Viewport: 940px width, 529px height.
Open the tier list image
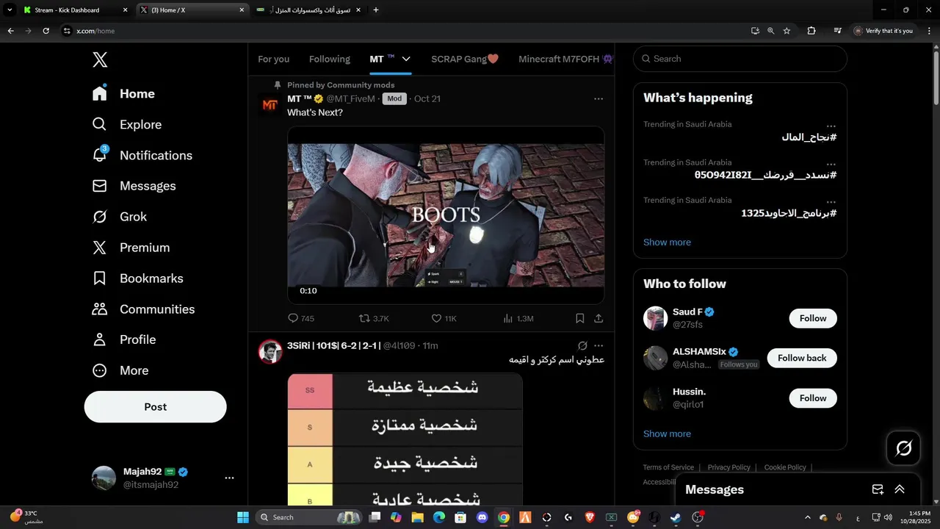405,439
